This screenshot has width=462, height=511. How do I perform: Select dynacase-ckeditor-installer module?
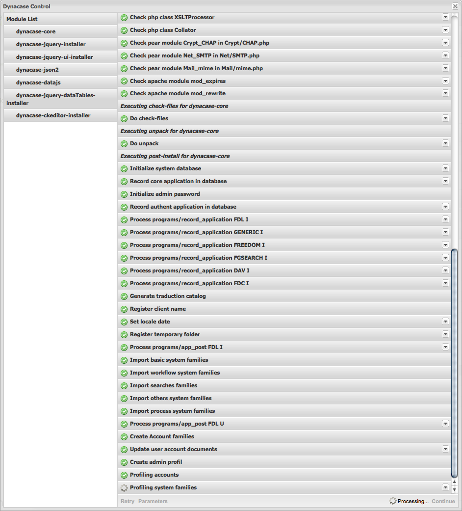tap(60, 115)
